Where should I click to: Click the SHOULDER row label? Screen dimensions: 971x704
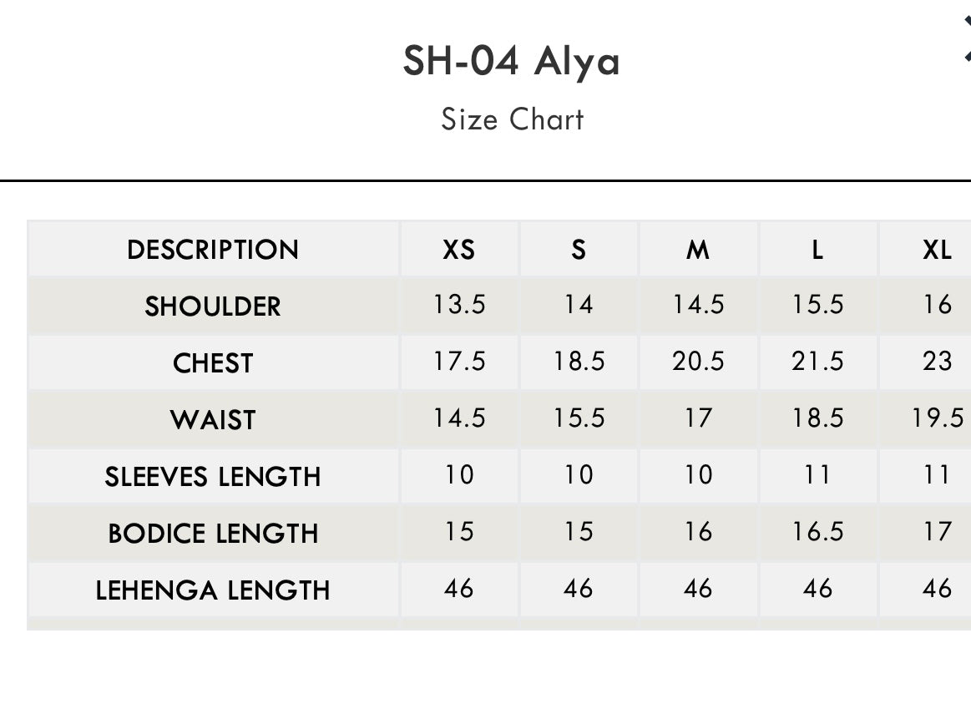213,306
